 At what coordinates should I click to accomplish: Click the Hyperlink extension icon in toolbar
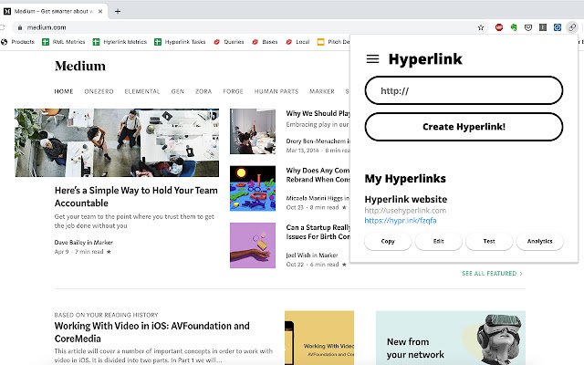click(572, 27)
